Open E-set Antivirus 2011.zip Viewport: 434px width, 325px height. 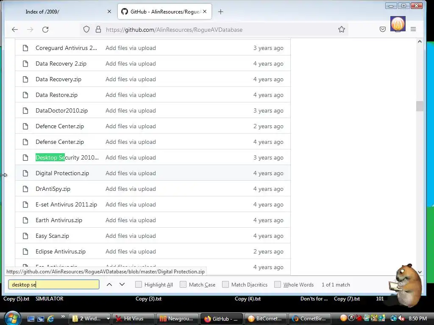pos(66,204)
